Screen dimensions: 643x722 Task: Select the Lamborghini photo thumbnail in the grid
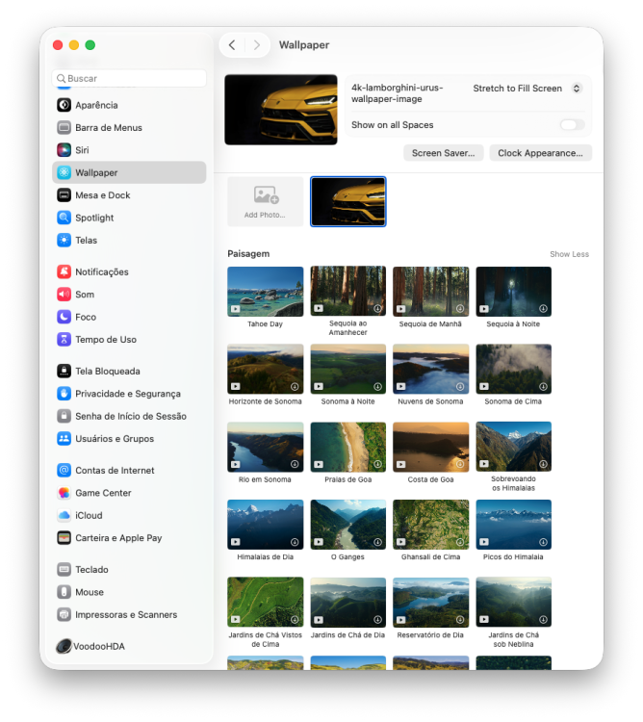pyautogui.click(x=347, y=202)
